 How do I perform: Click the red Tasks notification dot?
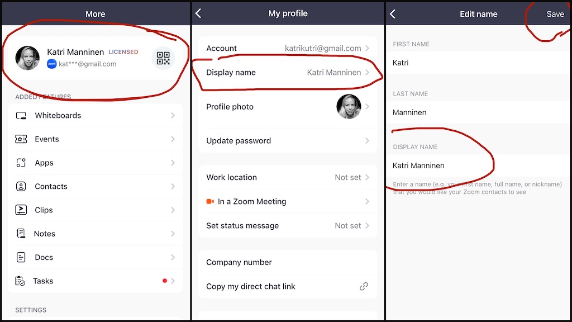point(165,281)
